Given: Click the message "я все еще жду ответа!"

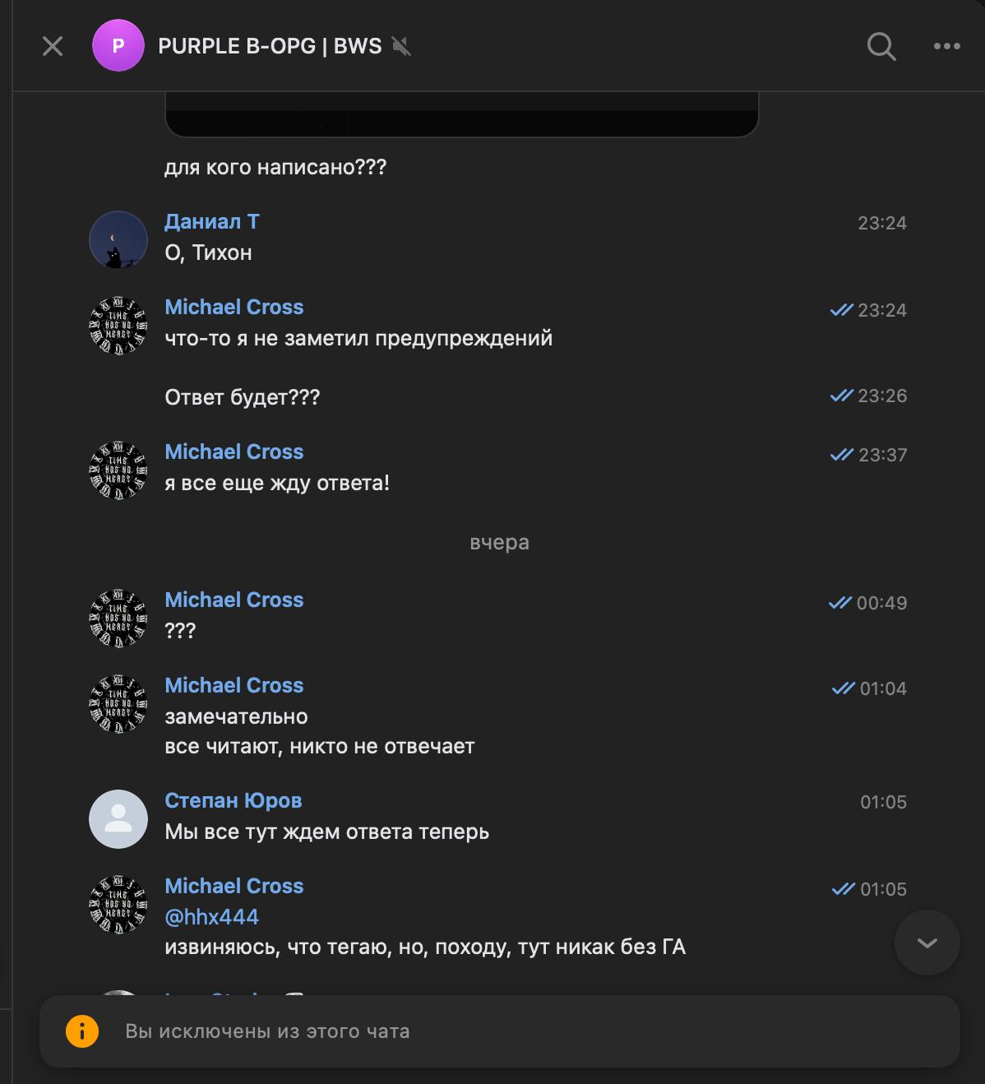Looking at the screenshot, I should point(277,483).
